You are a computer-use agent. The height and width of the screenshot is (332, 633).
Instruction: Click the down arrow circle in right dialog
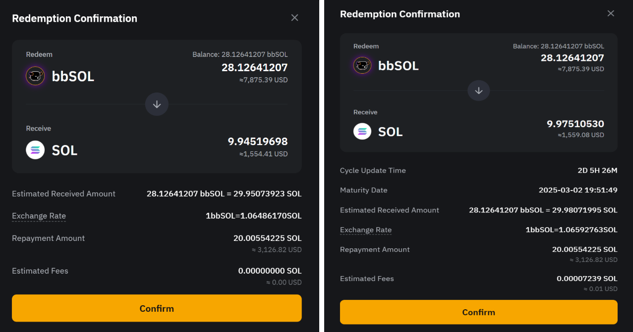pyautogui.click(x=479, y=91)
